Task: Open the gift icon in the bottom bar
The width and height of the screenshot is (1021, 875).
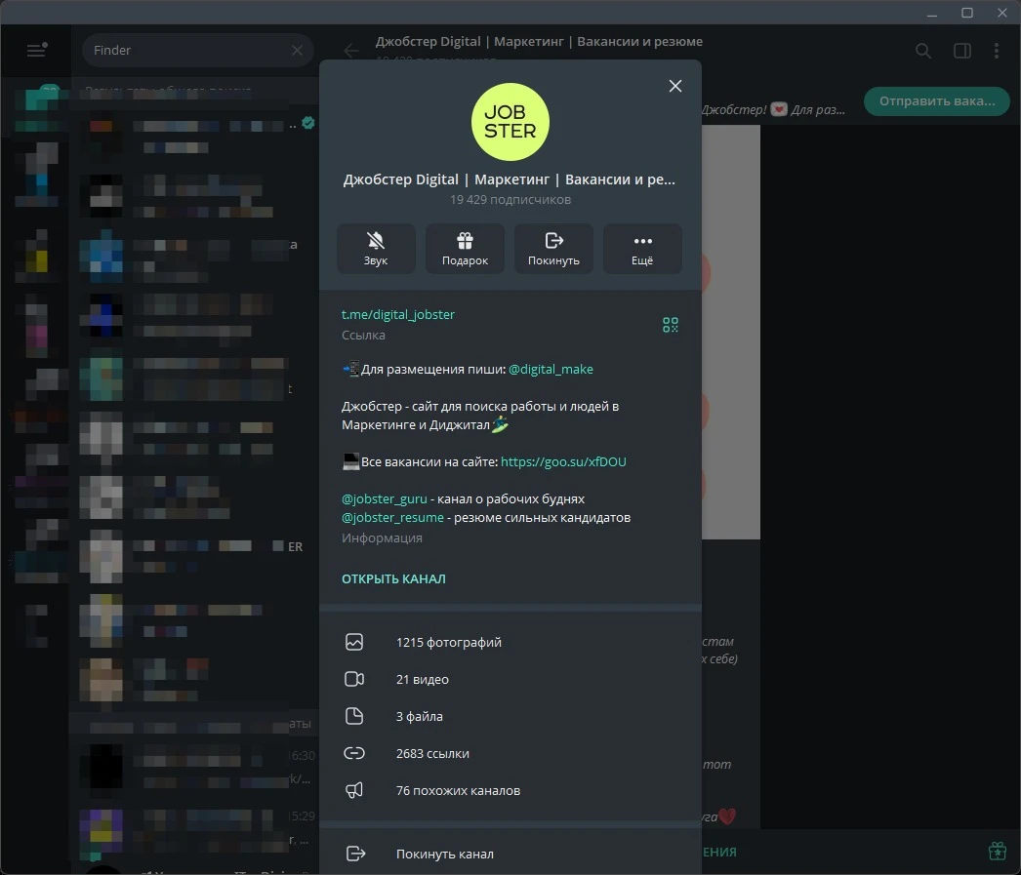Action: [997, 851]
